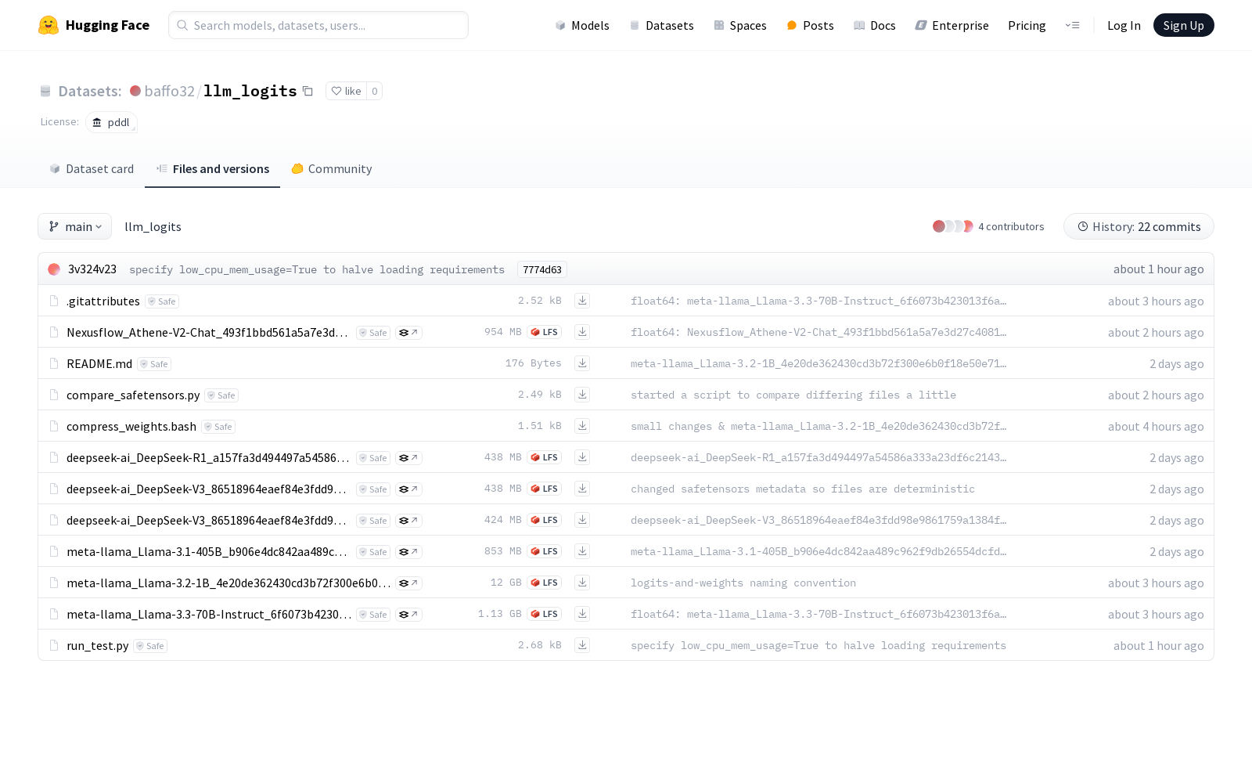This screenshot has width=1252, height=783.
Task: Open the Community tab
Action: click(x=332, y=169)
